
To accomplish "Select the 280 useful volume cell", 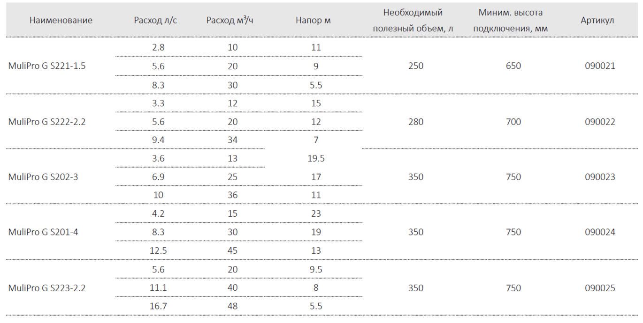I will pyautogui.click(x=416, y=122).
